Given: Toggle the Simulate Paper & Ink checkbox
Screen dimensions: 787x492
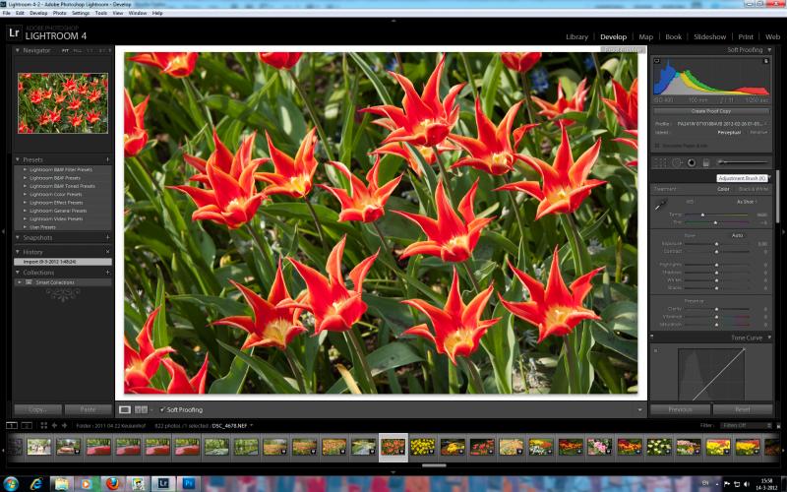Looking at the screenshot, I should [x=656, y=146].
